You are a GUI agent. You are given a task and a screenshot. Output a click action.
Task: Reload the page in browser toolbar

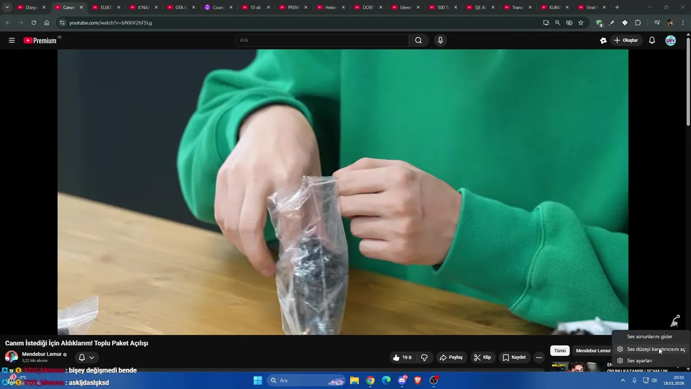[33, 23]
